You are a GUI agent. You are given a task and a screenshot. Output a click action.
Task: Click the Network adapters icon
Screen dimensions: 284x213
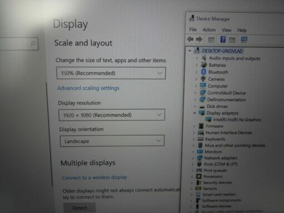click(199, 158)
